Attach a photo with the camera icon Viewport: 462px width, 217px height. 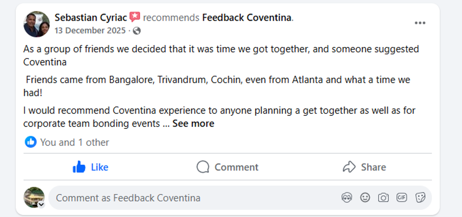pos(383,198)
